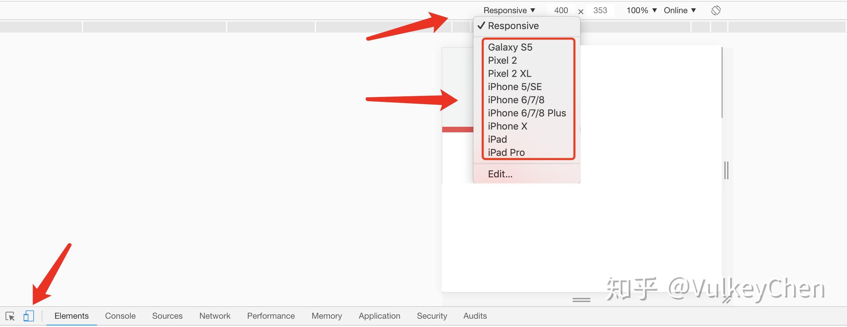The image size is (847, 327).
Task: Click the rotate screen orientation icon
Action: point(716,10)
